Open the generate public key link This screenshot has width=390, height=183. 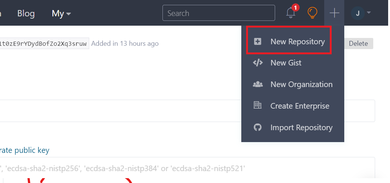pos(25,150)
